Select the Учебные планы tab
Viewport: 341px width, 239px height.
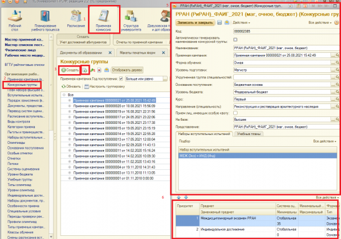pos(249,134)
